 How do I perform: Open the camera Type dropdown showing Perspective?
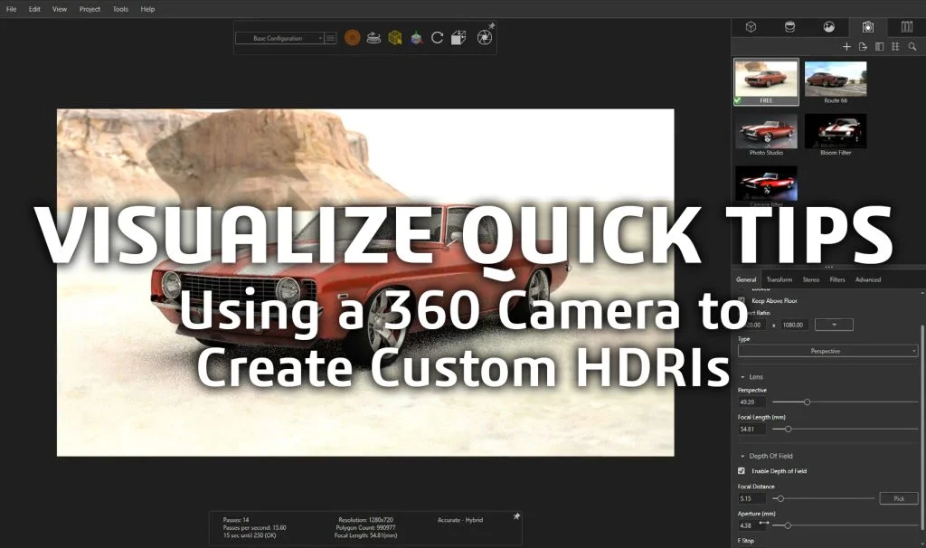pyautogui.click(x=827, y=351)
